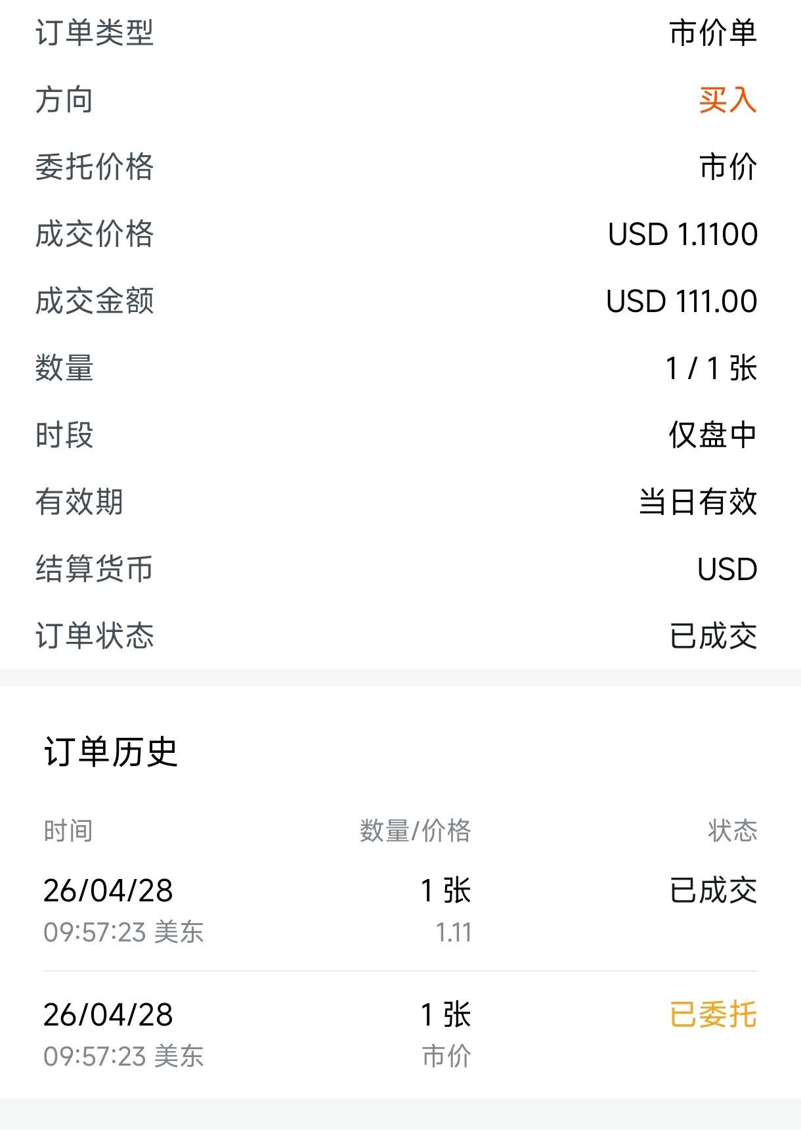
Task: Tap the orange 买入 direction value
Action: (727, 100)
